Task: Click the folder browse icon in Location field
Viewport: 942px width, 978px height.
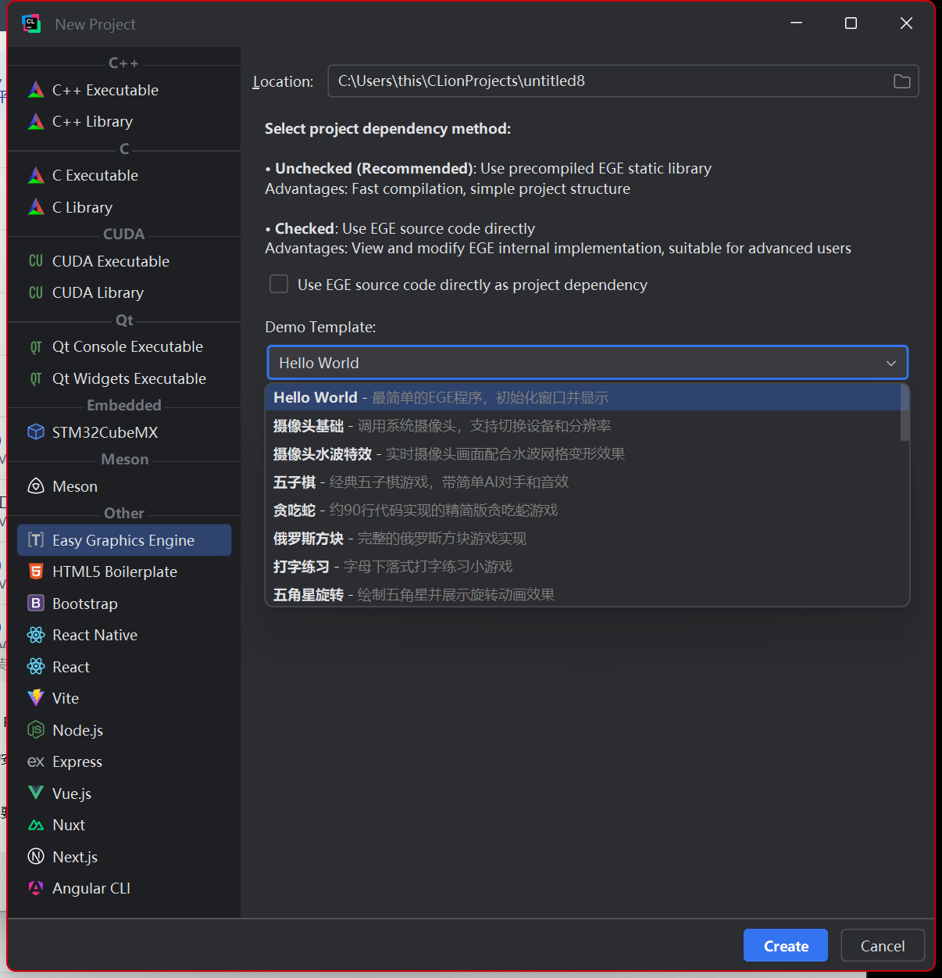Action: [x=901, y=81]
